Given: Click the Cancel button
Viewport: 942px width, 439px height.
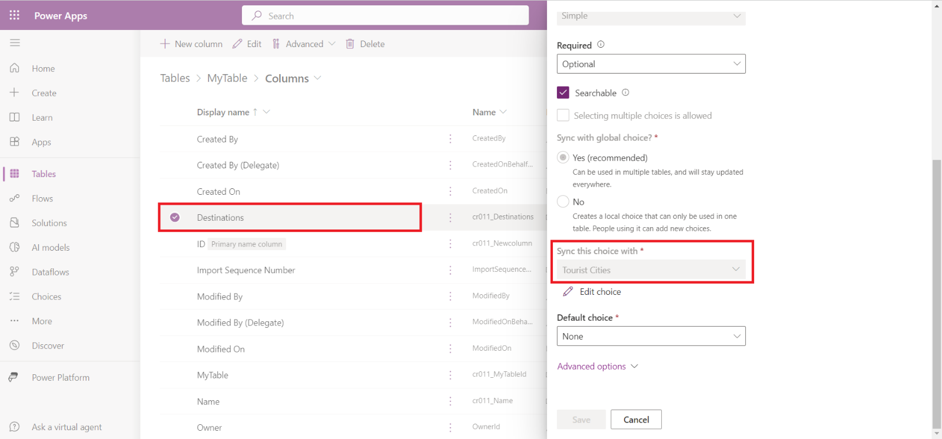Looking at the screenshot, I should 636,420.
